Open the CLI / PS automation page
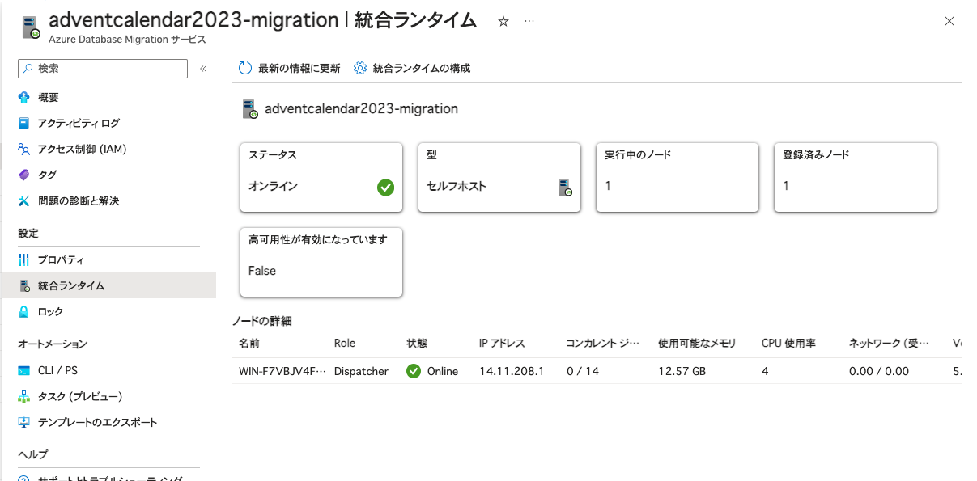The width and height of the screenshot is (977, 481). (x=57, y=370)
